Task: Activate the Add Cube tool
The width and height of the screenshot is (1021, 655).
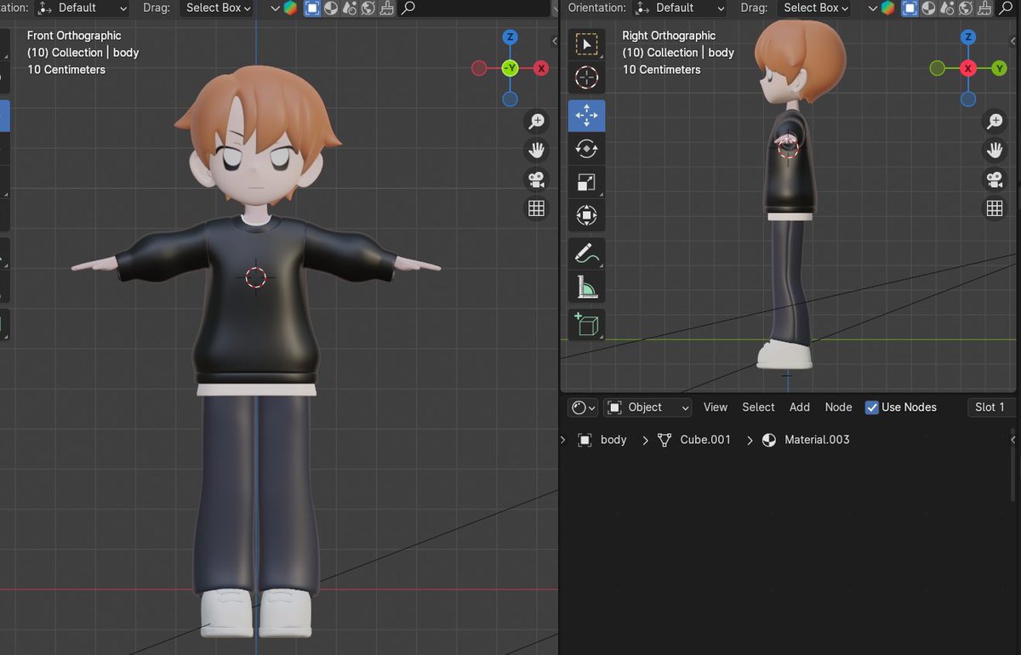Action: click(x=586, y=324)
